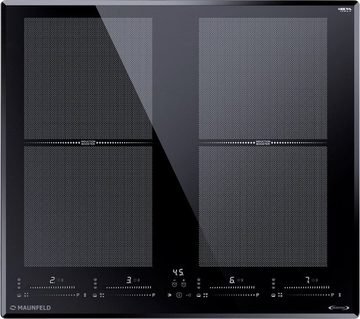Tap the 4.5 timer display
360x319 pixels.
point(178,273)
